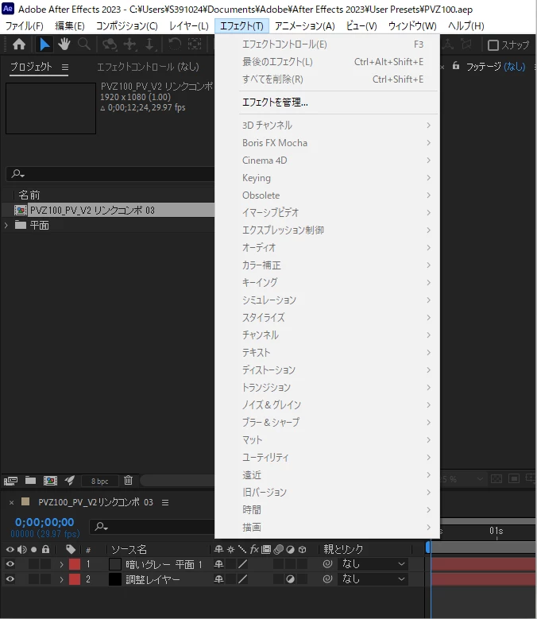Select the Rotation tool
Image resolution: width=537 pixels, height=619 pixels.
175,44
